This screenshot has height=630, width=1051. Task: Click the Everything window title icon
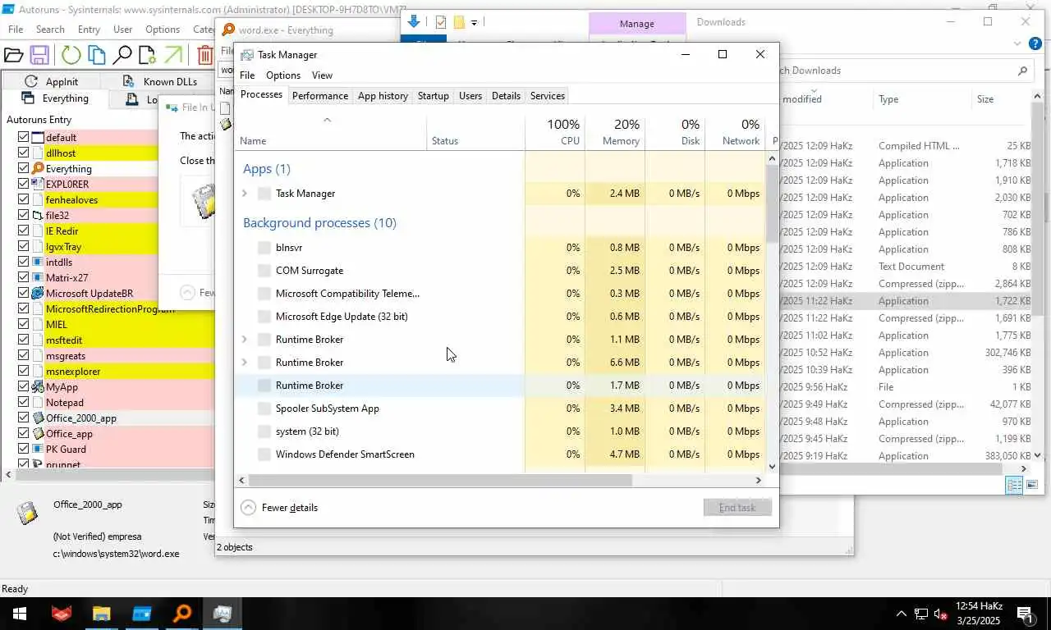tap(228, 30)
